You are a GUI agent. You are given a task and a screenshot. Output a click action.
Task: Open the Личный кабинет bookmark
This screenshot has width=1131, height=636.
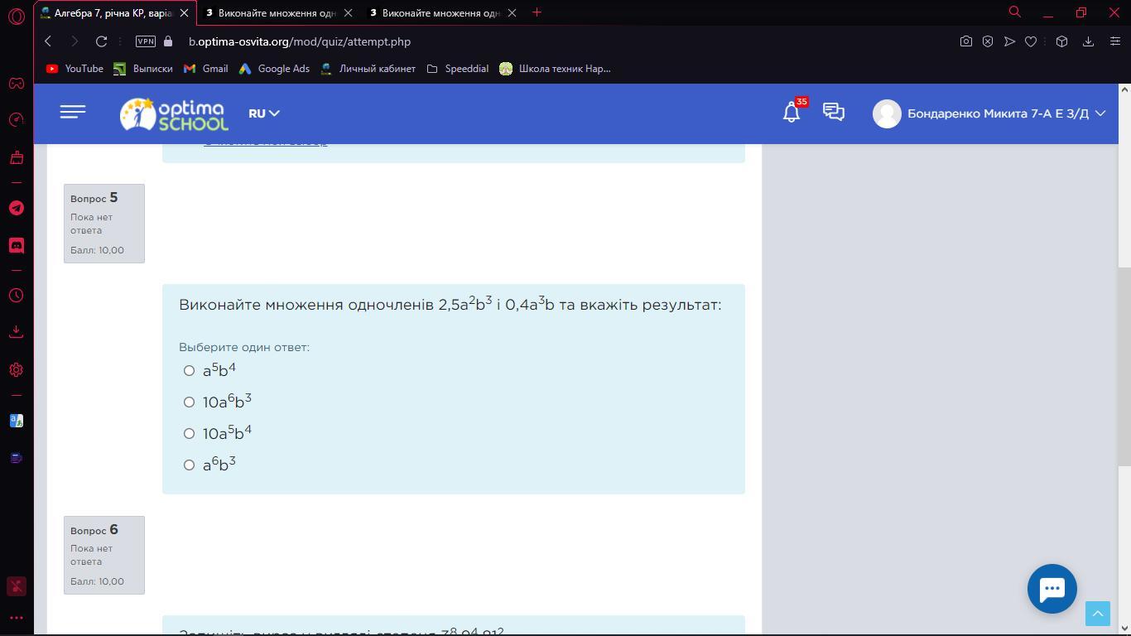(368, 69)
